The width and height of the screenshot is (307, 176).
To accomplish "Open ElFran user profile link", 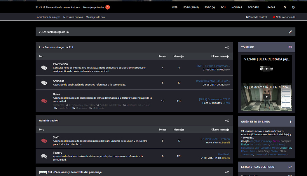I will [226, 103].
